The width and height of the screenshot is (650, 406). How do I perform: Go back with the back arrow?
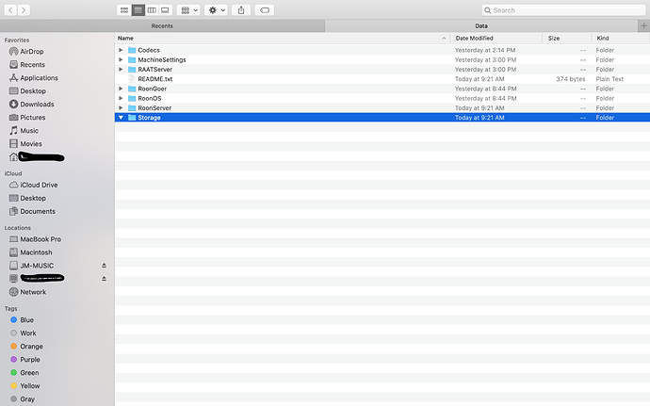click(x=10, y=10)
